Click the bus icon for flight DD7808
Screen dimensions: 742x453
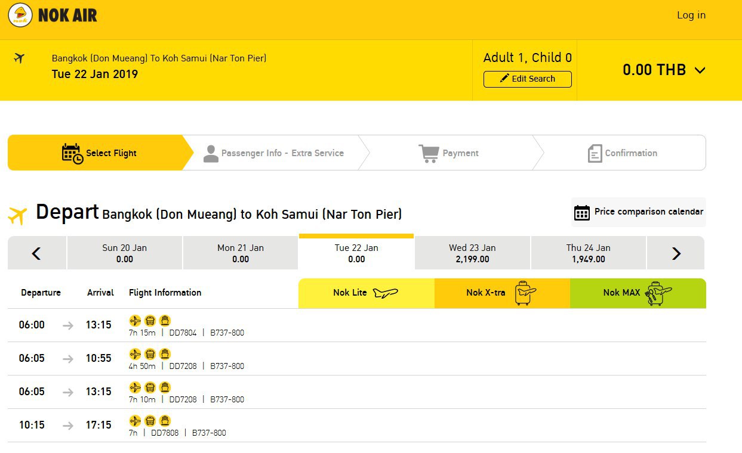click(150, 421)
